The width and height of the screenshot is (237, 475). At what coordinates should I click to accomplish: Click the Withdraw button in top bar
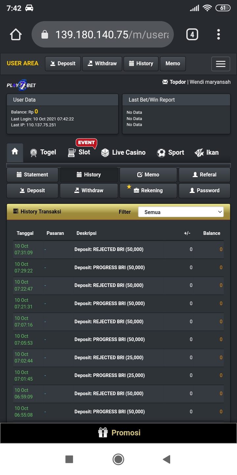click(102, 64)
